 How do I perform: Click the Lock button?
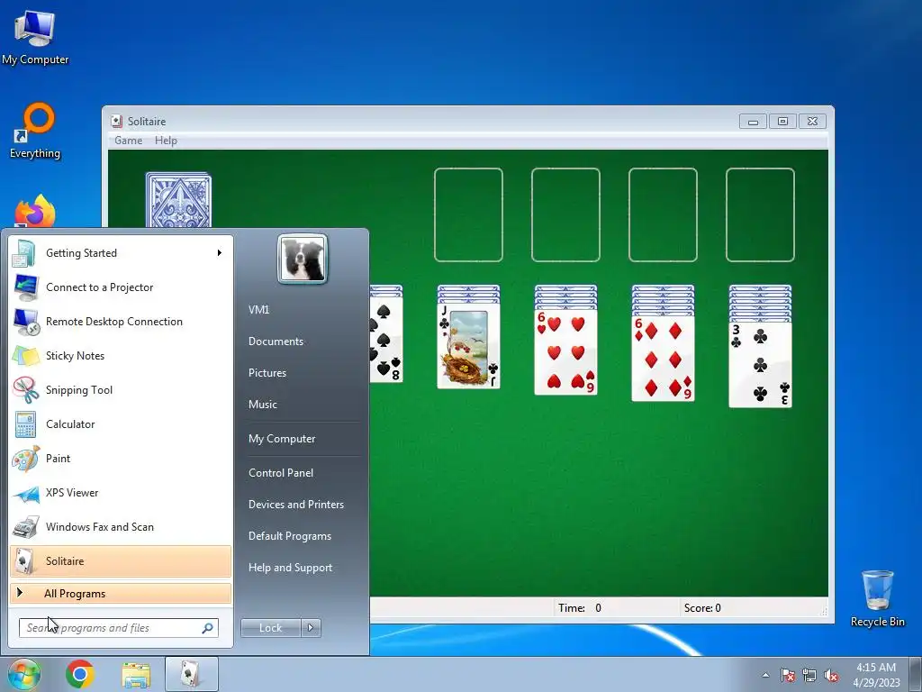(270, 628)
